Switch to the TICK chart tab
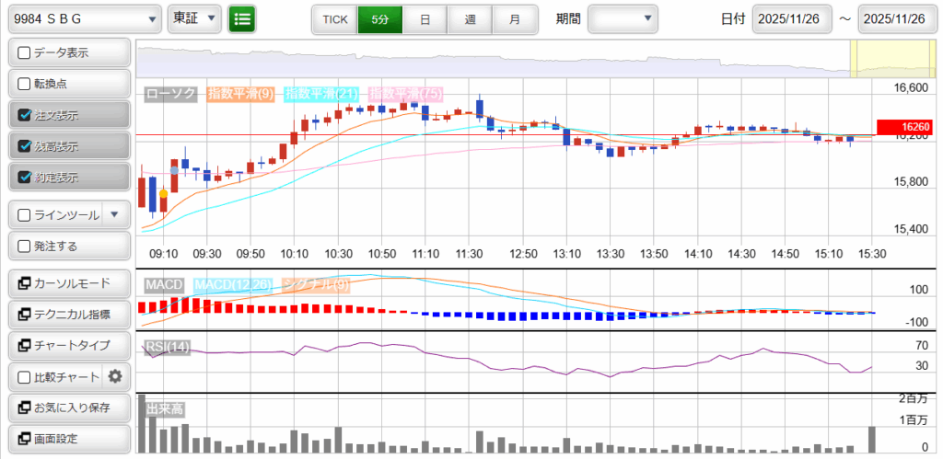The image size is (943, 459). [334, 18]
